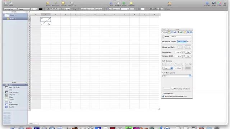
Task: Open Graphic inspector tab icon
Action: coord(181,32)
